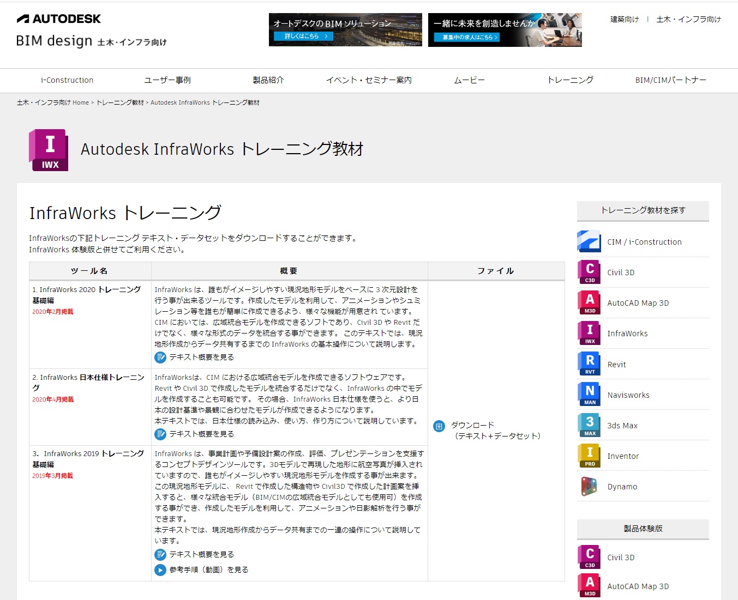This screenshot has width=738, height=600.
Task: Open the トレーニング menu item
Action: (x=570, y=80)
